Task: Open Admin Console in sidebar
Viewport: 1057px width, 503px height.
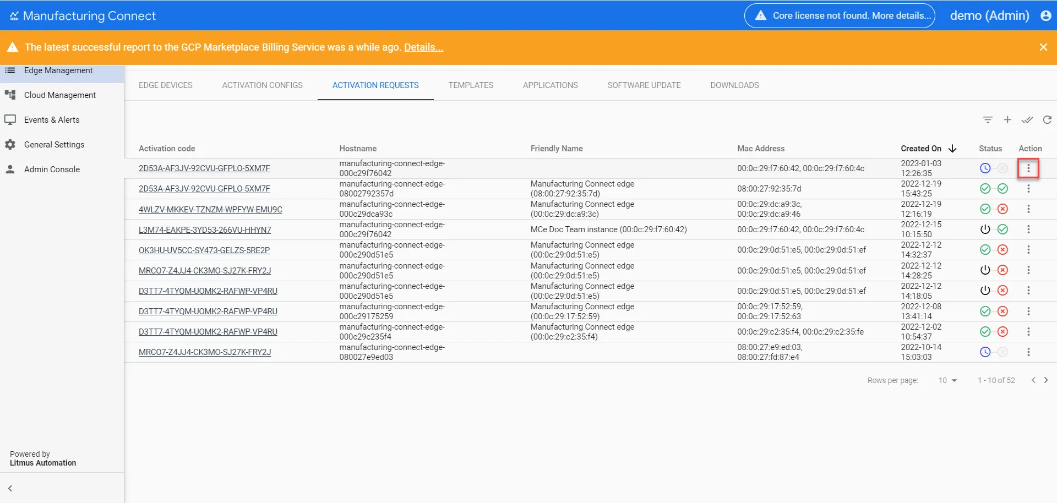Action: coord(62,170)
